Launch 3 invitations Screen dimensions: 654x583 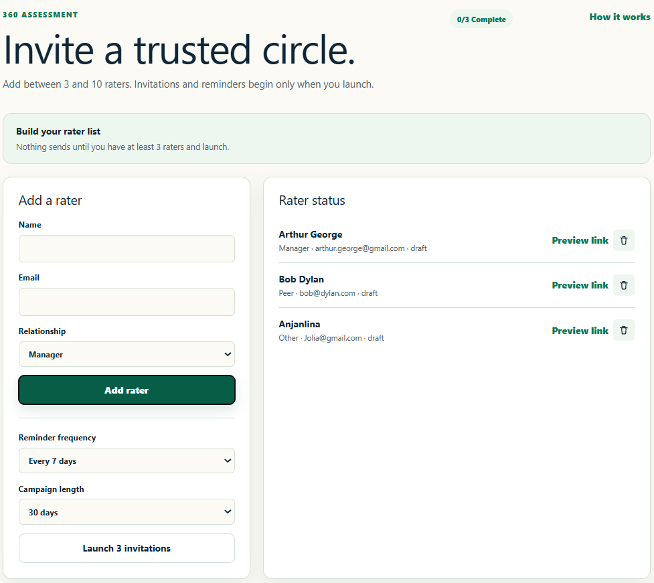[127, 548]
